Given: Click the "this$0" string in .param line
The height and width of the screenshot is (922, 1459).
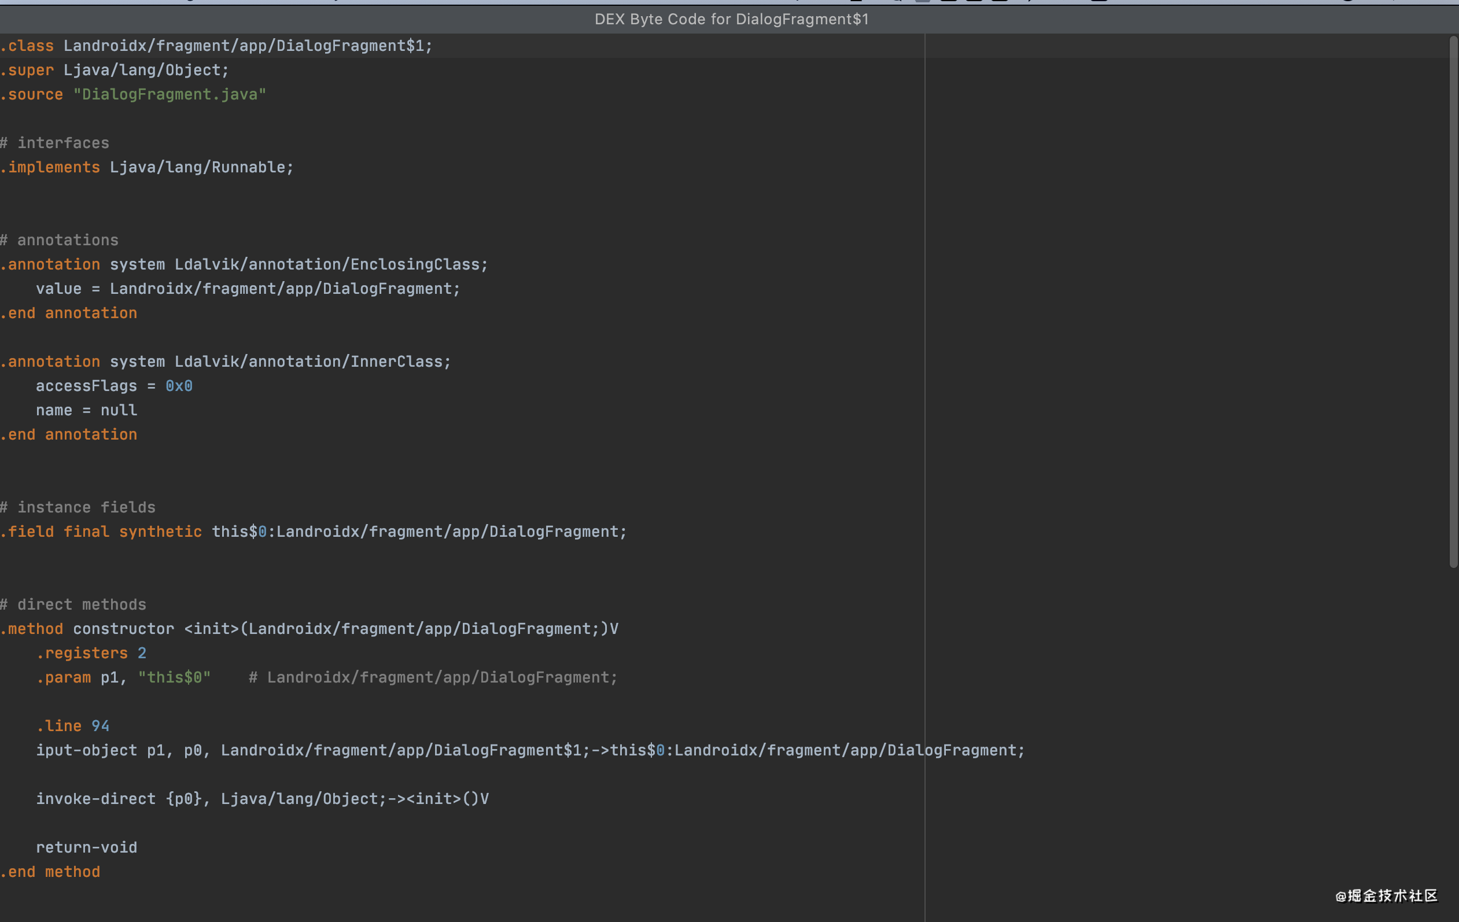Looking at the screenshot, I should (x=174, y=677).
